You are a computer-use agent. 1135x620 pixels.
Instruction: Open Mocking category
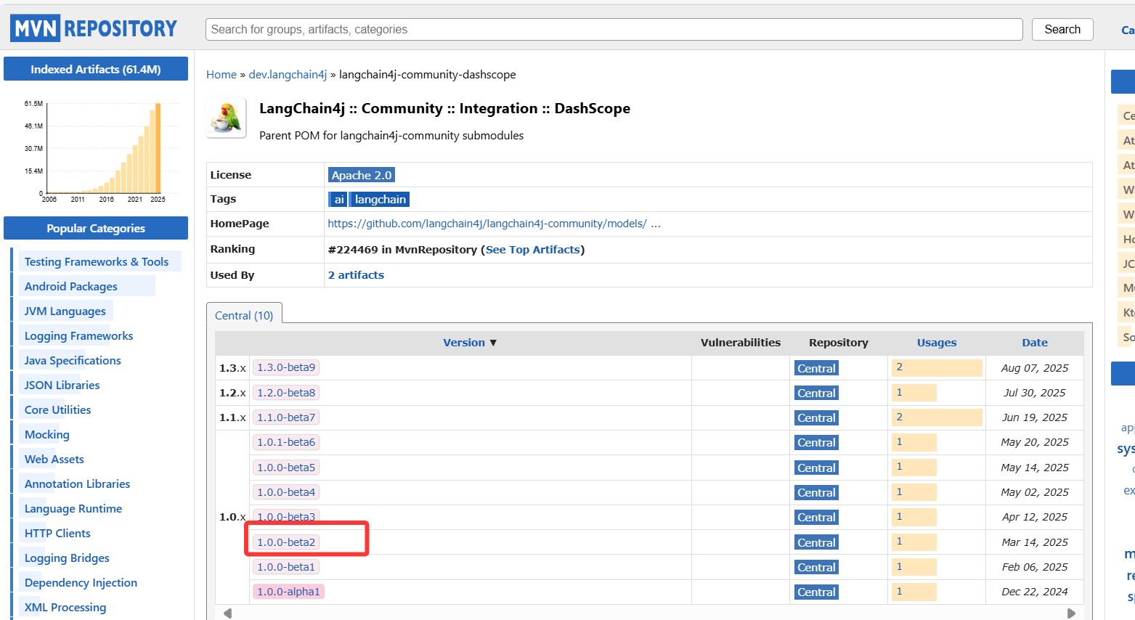tap(47, 434)
